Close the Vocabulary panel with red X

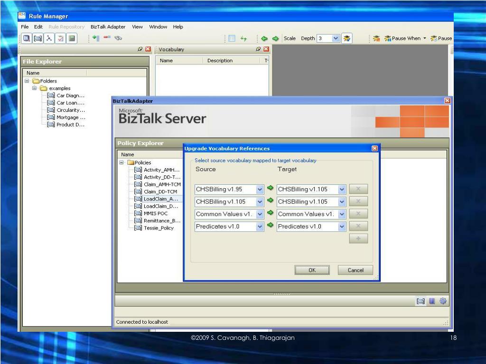[266, 49]
